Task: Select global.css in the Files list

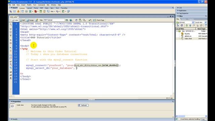Action: click(x=188, y=36)
